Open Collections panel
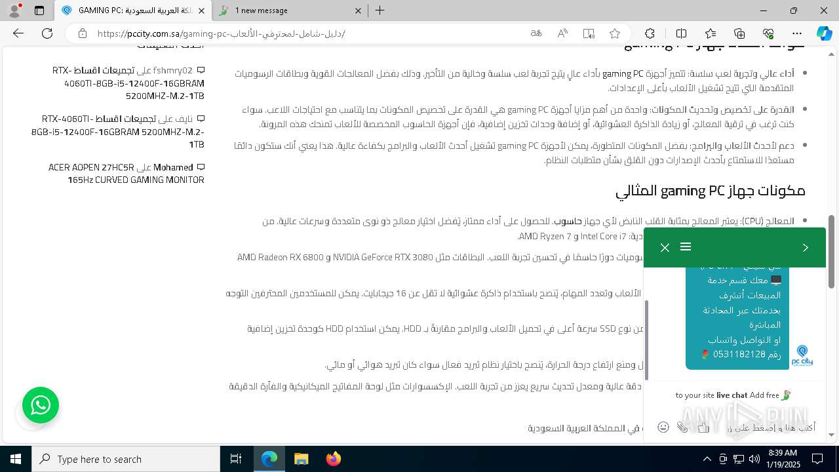The width and height of the screenshot is (839, 472). [739, 33]
